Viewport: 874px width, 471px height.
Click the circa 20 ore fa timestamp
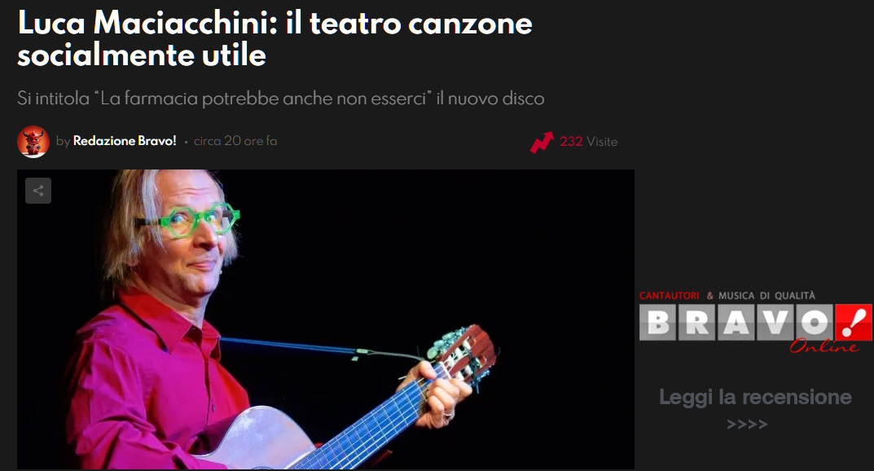pos(235,141)
